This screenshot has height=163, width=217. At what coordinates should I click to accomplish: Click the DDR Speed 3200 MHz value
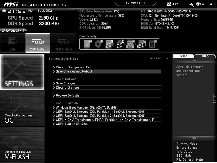click(49, 24)
